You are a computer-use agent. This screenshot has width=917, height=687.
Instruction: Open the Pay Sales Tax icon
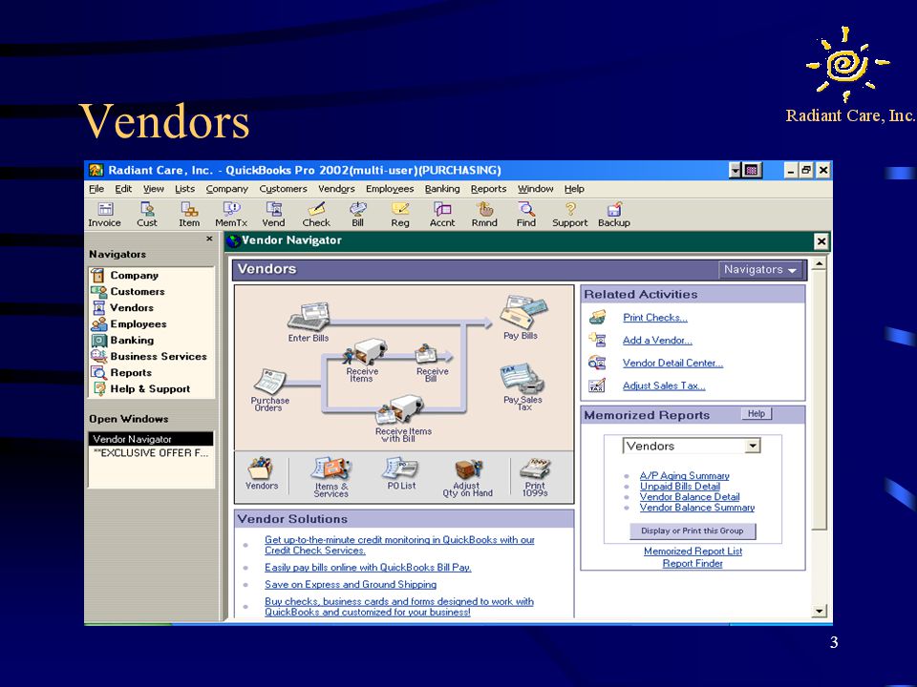(522, 386)
